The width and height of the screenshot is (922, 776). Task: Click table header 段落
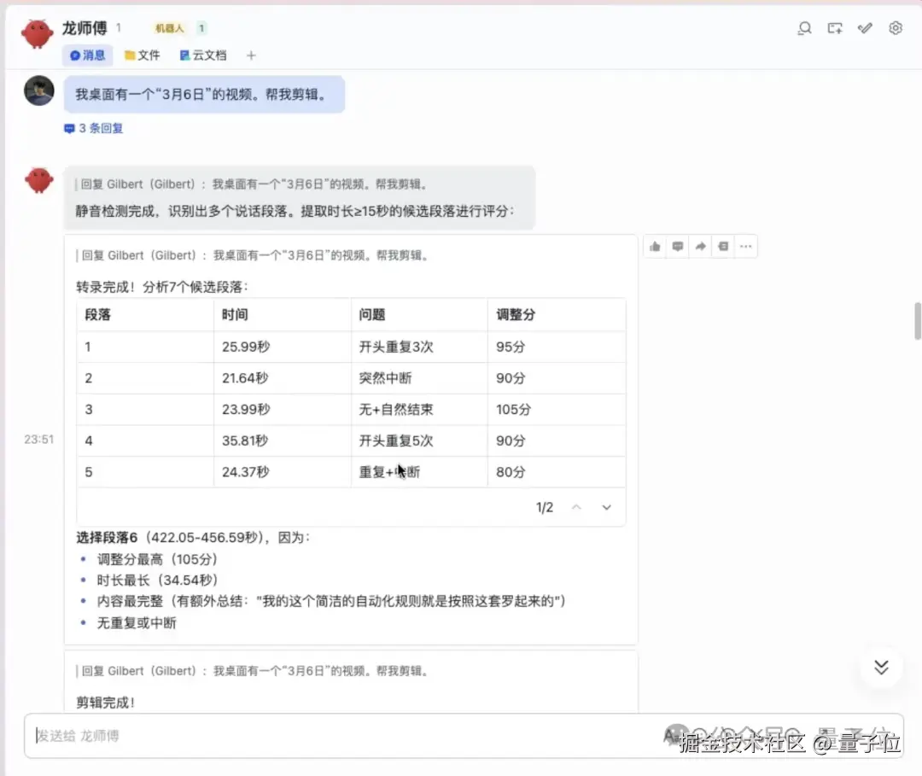97,314
